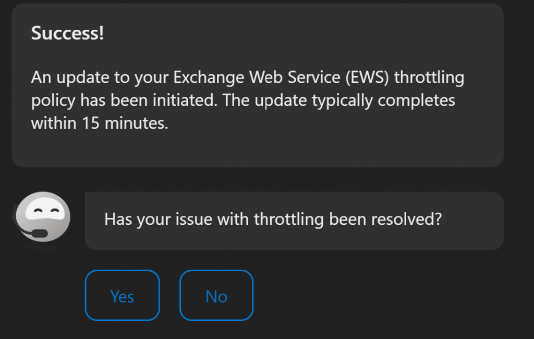The image size is (534, 339).
Task: Click the word 'throttling' in the bot question
Action: click(x=289, y=219)
